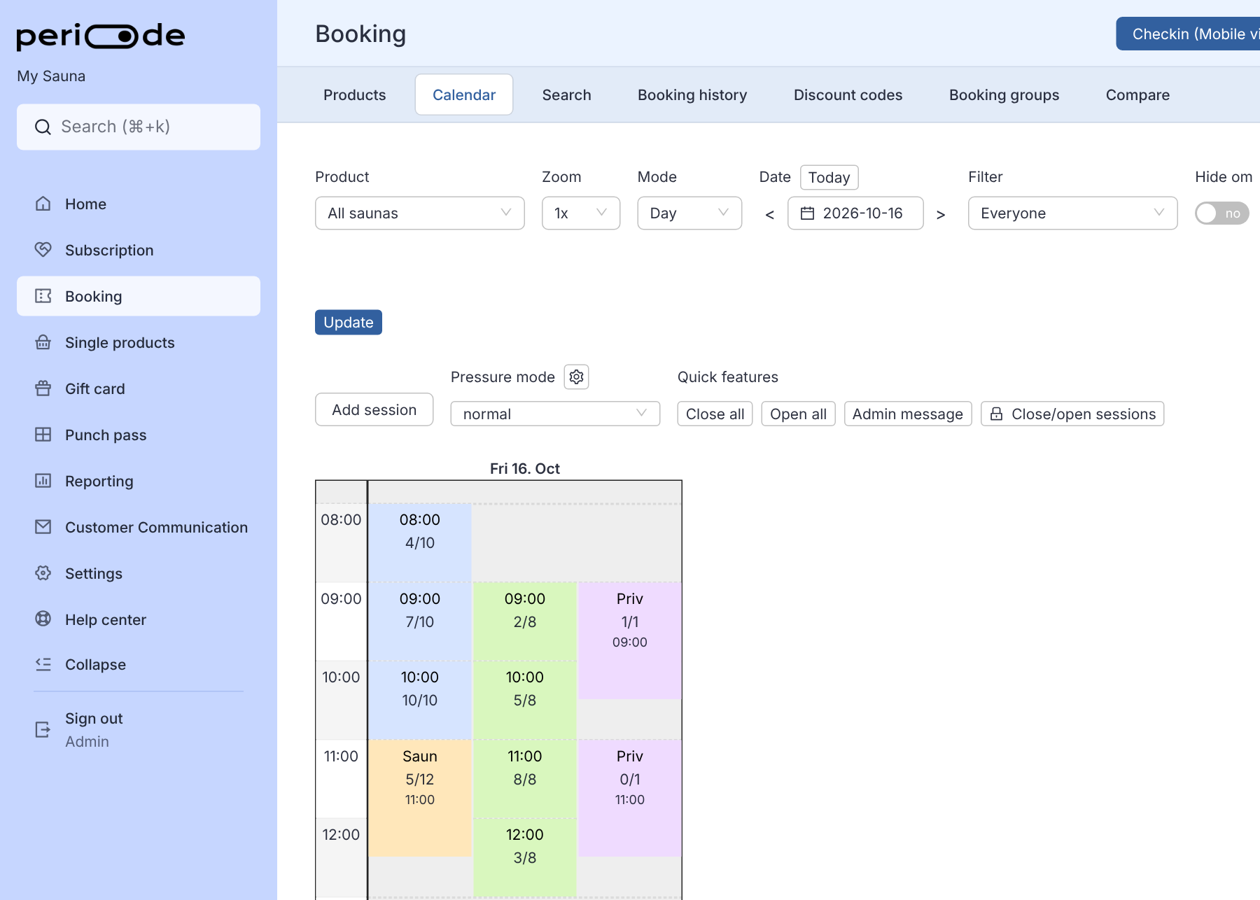Image resolution: width=1260 pixels, height=900 pixels.
Task: Open the Everyone filter dropdown
Action: [x=1072, y=213]
